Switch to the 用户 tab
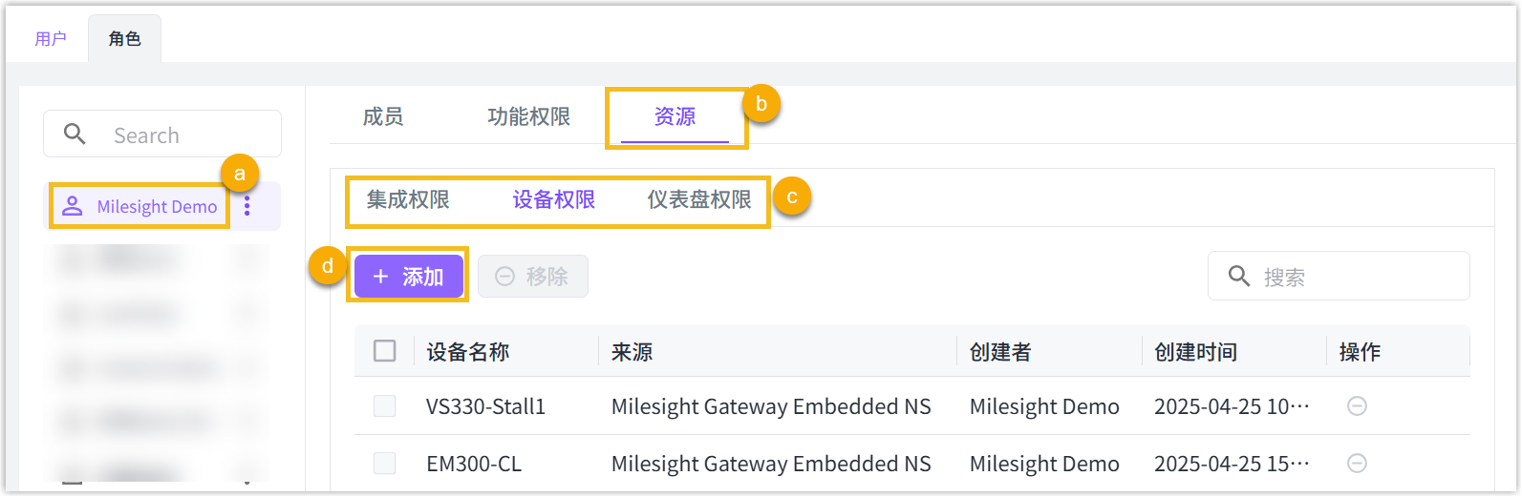Screen dimensions: 1522x497 pos(51,39)
